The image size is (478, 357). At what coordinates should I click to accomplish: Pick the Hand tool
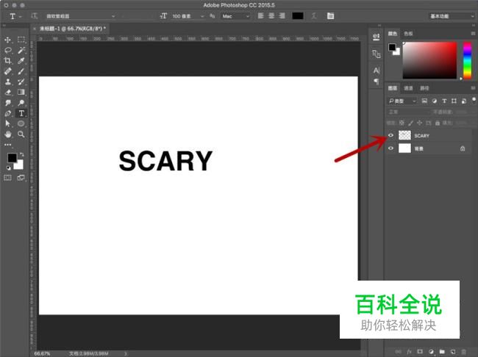coord(7,134)
